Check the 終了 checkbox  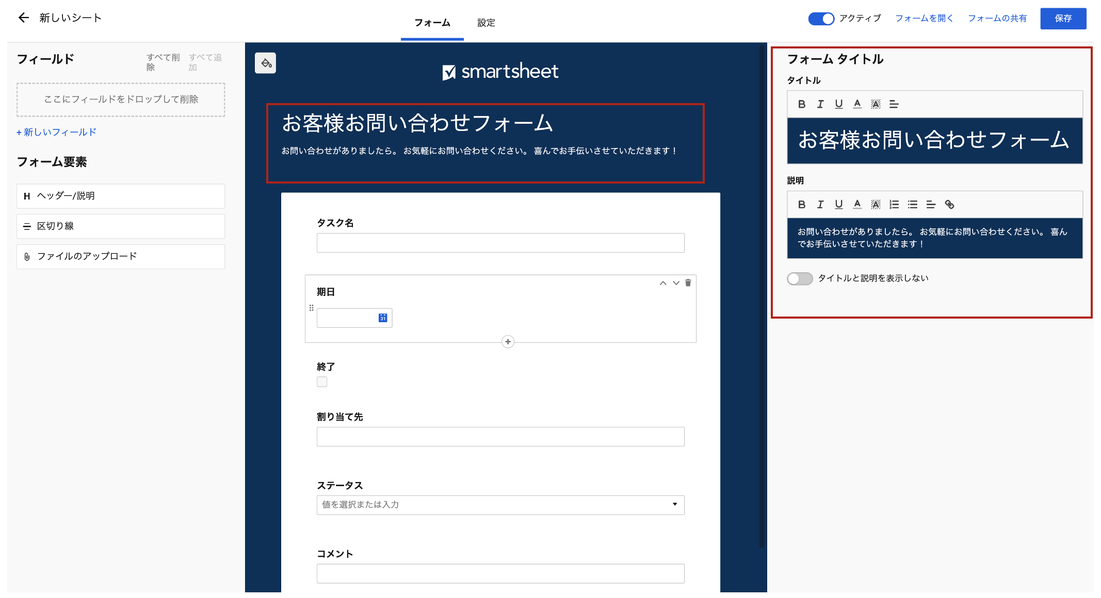pos(322,382)
